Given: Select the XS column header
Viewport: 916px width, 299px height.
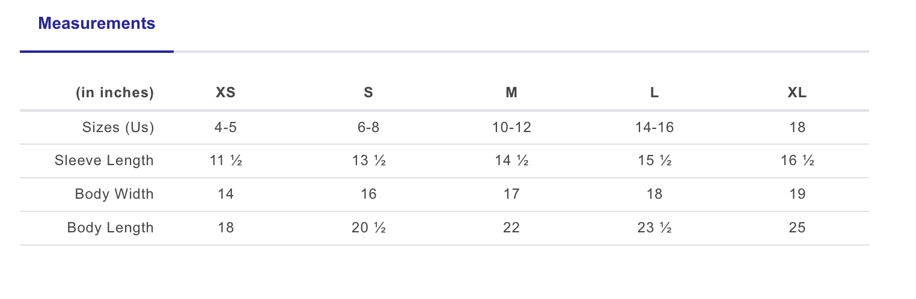Looking at the screenshot, I should click(226, 93).
